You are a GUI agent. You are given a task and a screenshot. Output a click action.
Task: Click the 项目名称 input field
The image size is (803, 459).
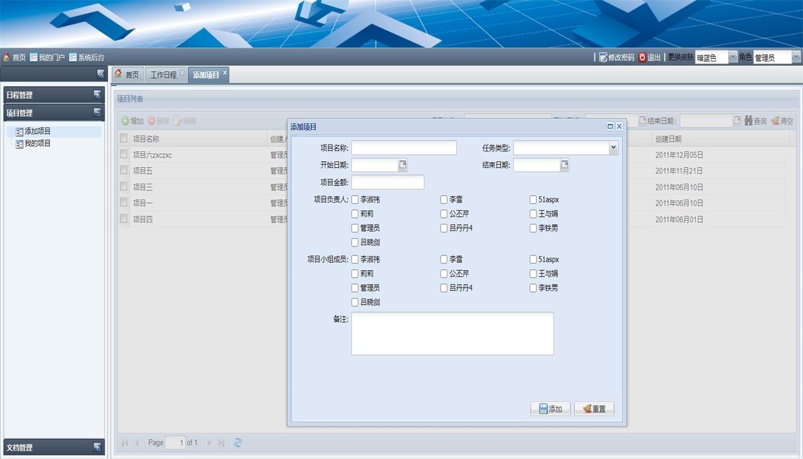click(404, 148)
